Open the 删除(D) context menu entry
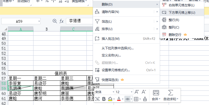 [126, 4]
